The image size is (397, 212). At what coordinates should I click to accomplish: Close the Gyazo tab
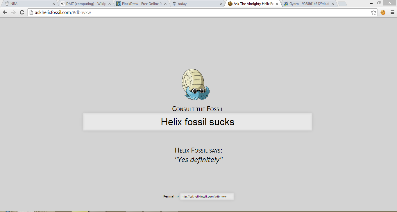tap(333, 4)
